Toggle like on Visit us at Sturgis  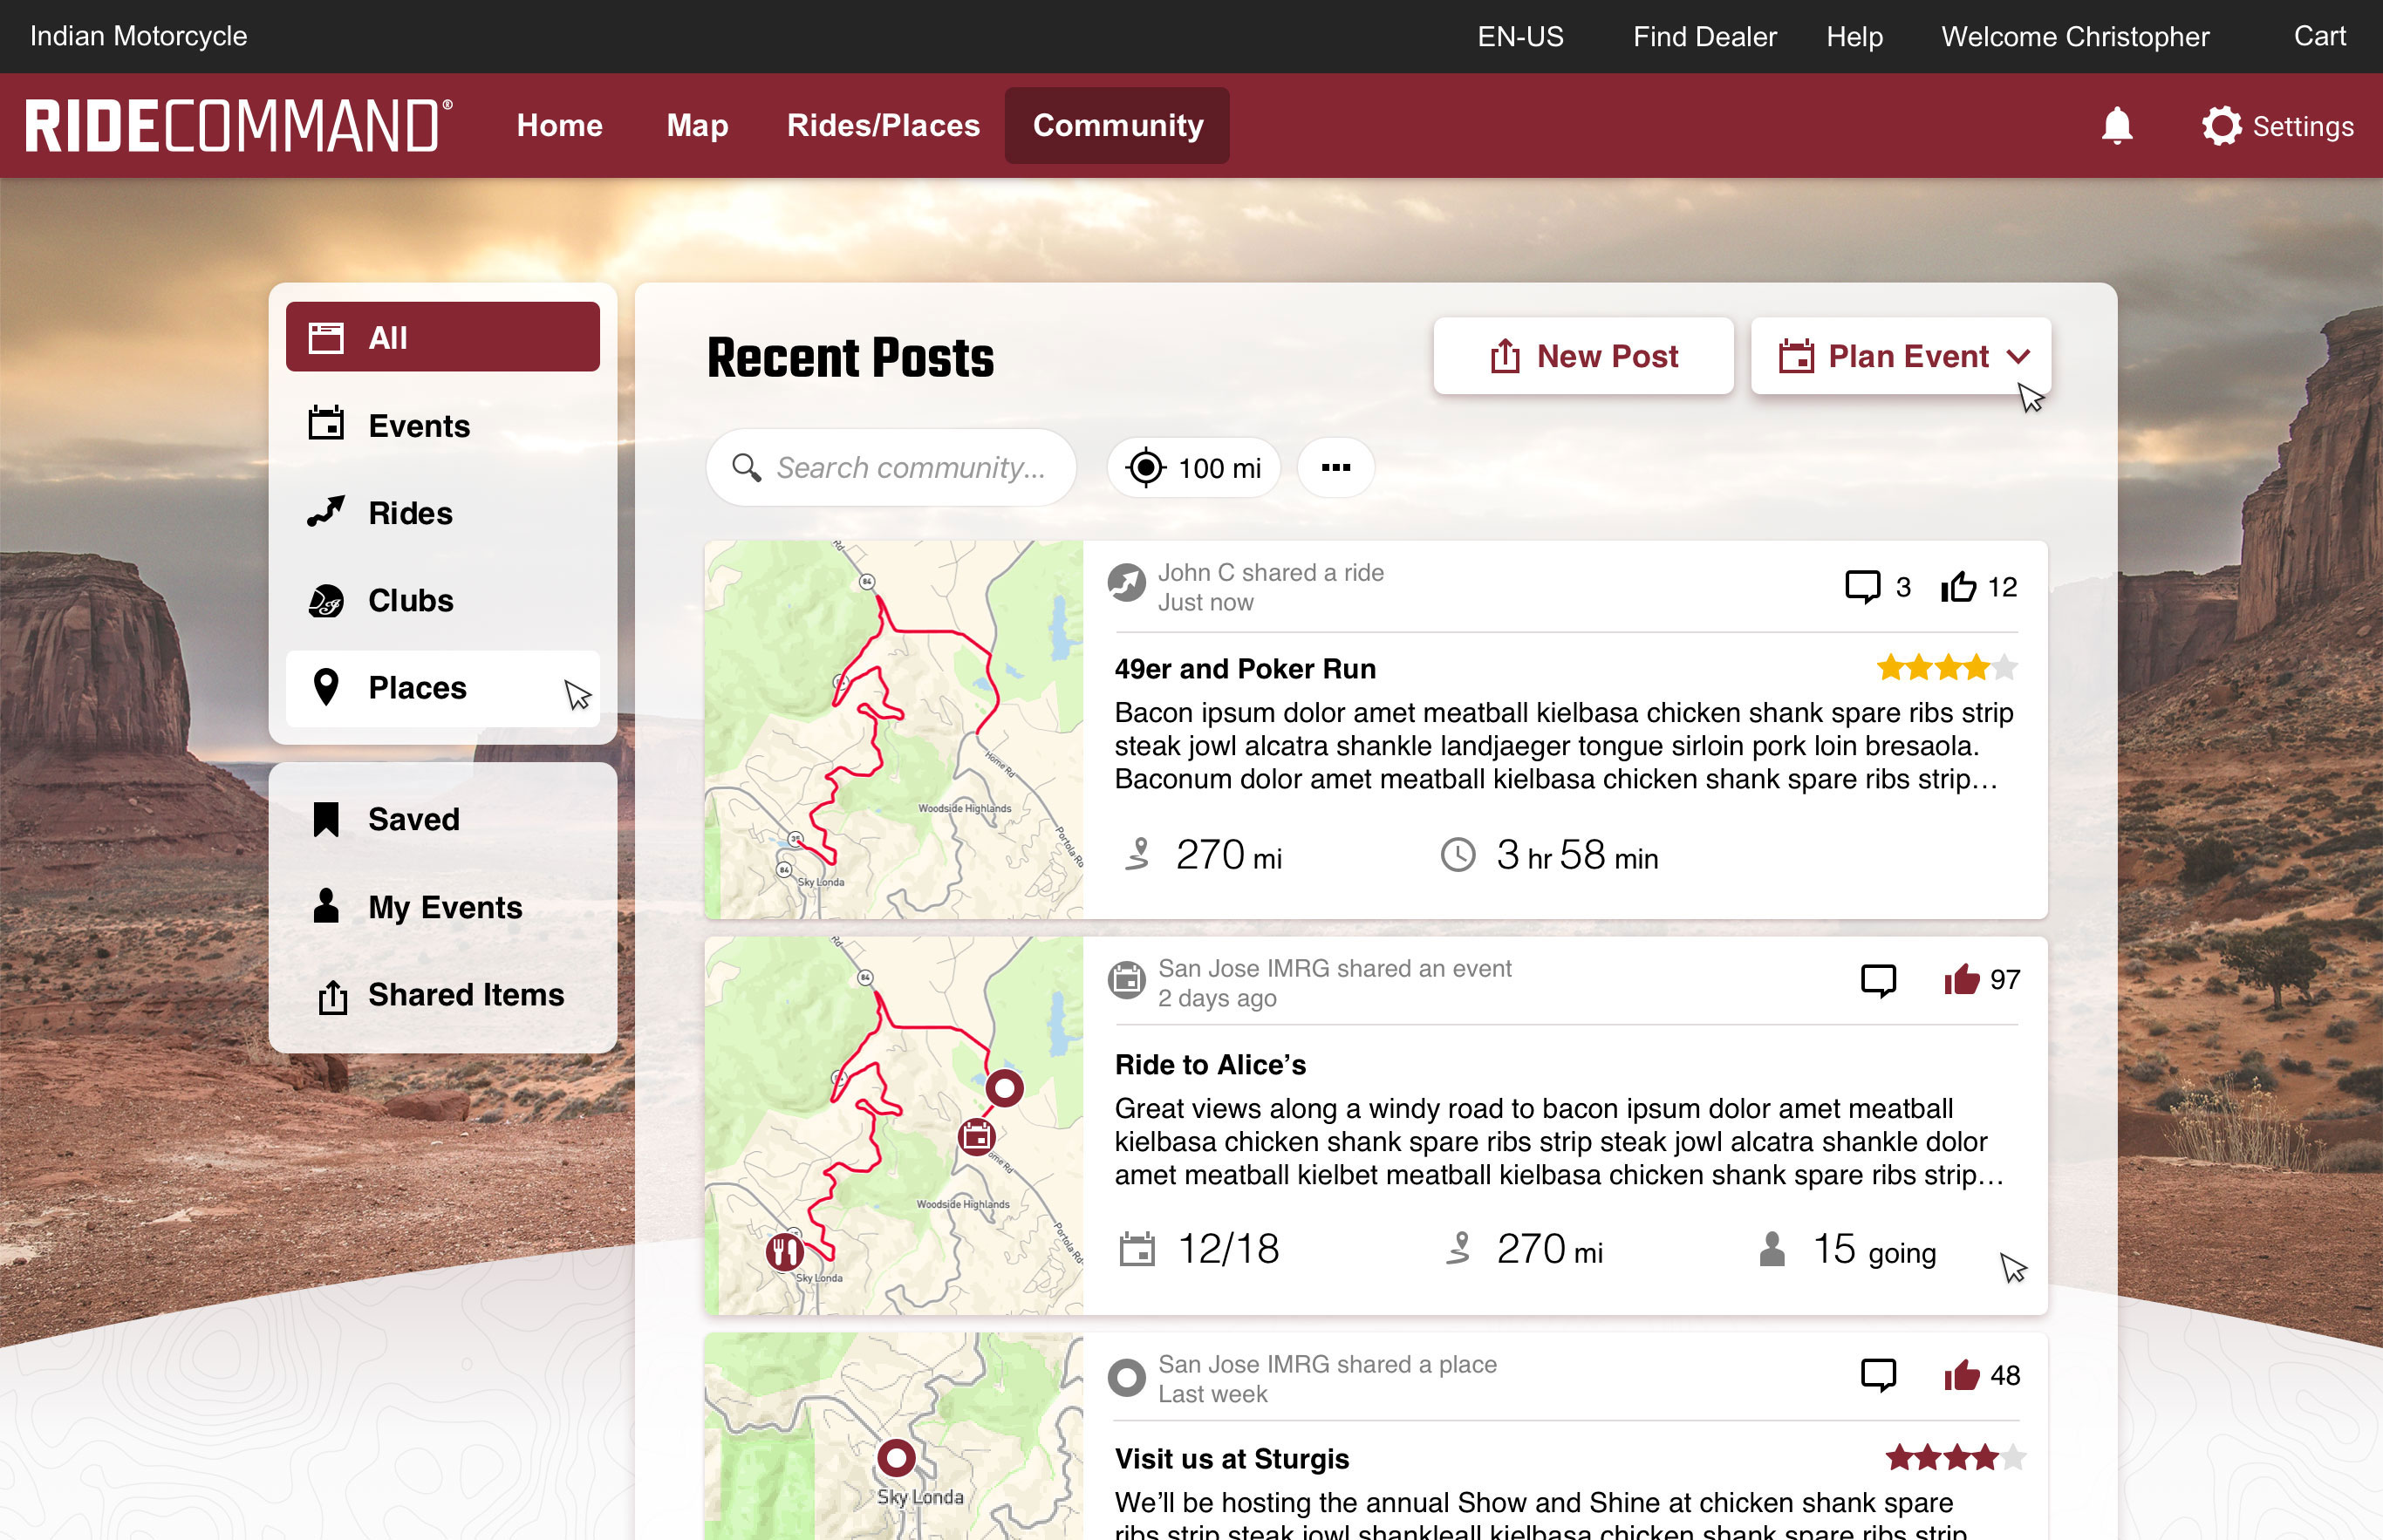(x=1962, y=1375)
